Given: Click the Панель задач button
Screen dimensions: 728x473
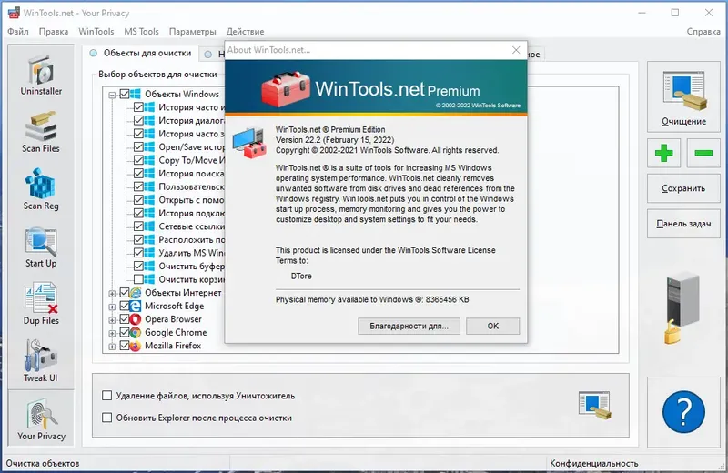Looking at the screenshot, I should tap(683, 223).
